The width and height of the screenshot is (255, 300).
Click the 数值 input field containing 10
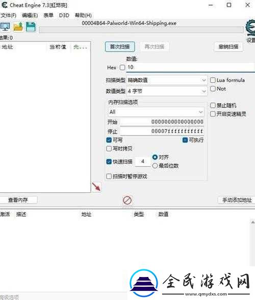tap(191, 67)
